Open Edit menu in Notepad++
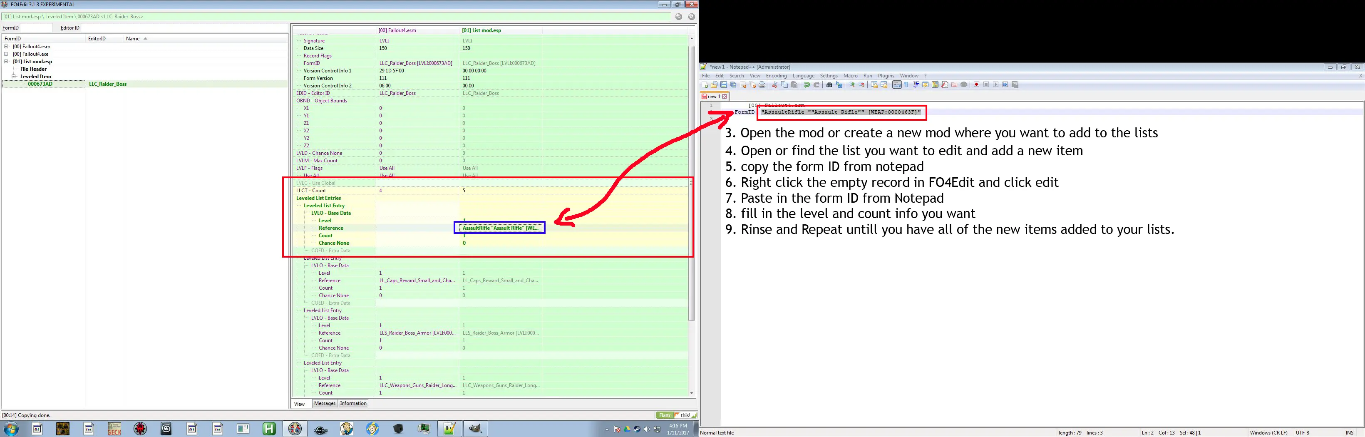 click(719, 76)
